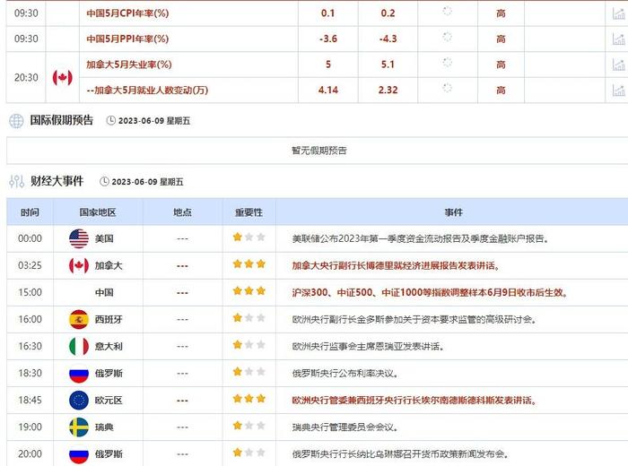Viewport: 628px width, 466px height.
Task: Click the employment forecast value 2.32
Action: click(x=388, y=90)
